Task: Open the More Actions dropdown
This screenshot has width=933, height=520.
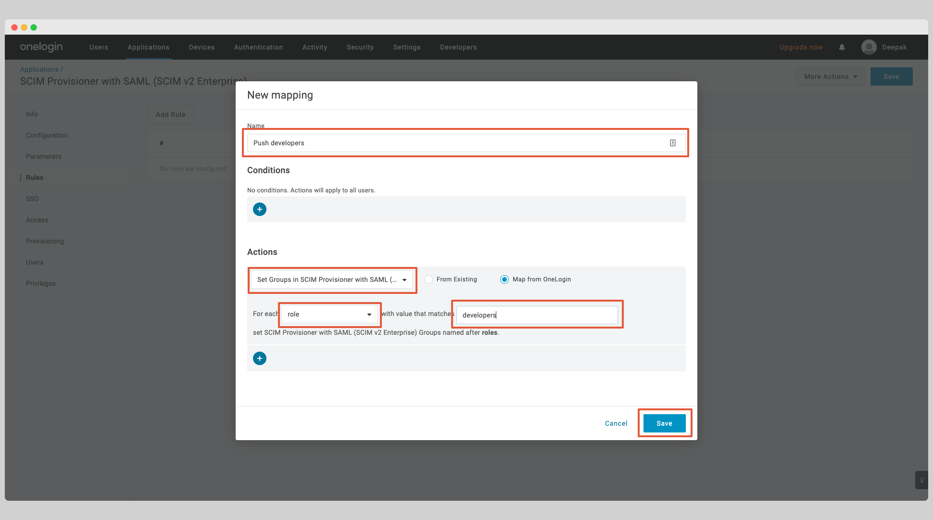Action: [830, 76]
